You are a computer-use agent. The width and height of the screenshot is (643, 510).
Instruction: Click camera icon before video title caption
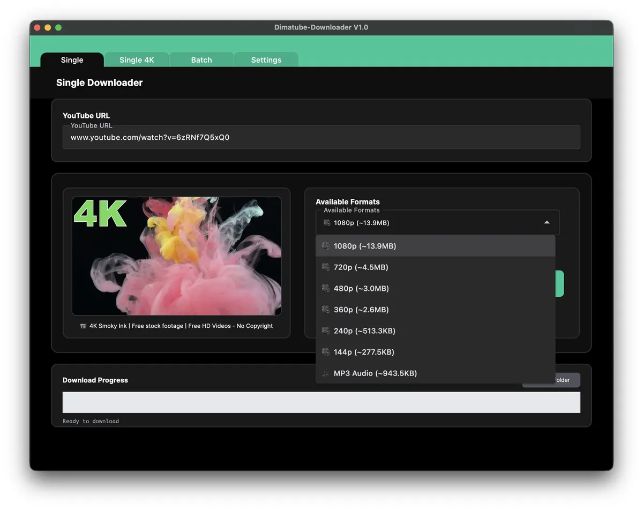(83, 326)
